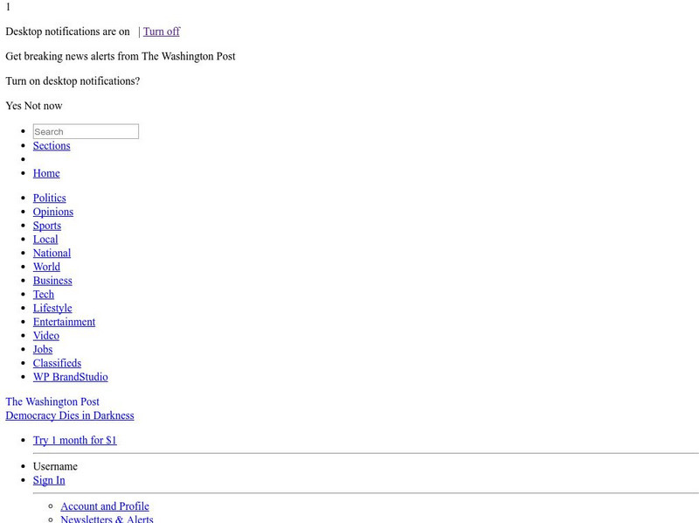Open the Sports section
This screenshot has width=699, height=523.
coord(47,226)
